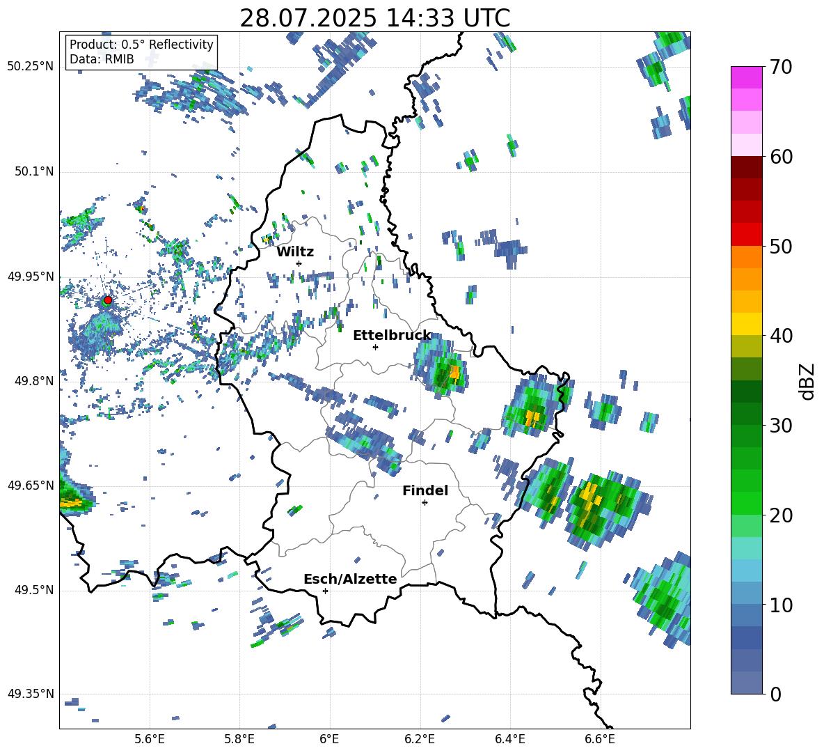This screenshot has width=824, height=753.
Task: Click the 49.65°N latitude label
Action: 30,485
